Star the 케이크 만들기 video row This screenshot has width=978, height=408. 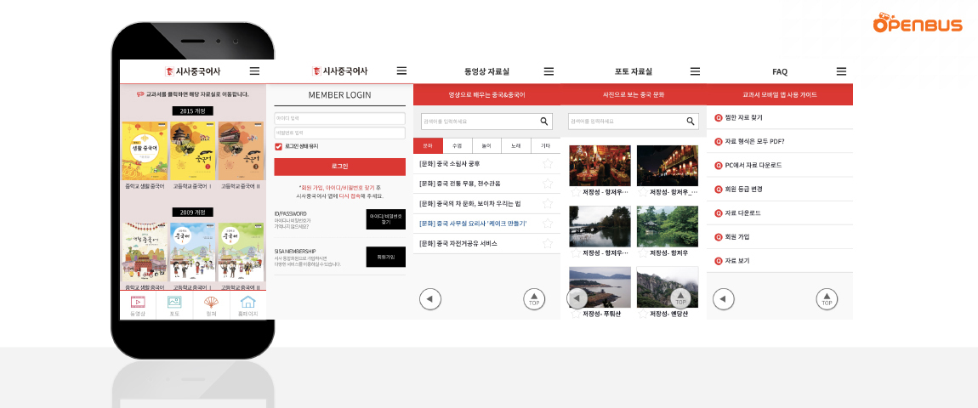tap(548, 224)
